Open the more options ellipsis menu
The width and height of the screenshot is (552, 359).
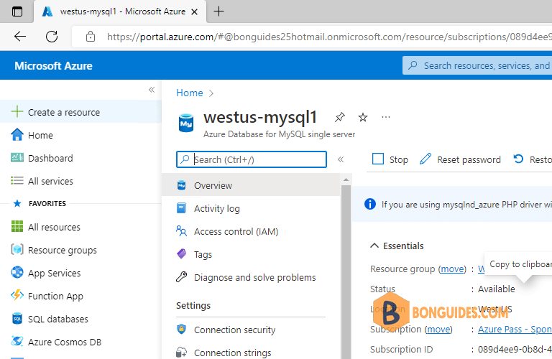(386, 117)
